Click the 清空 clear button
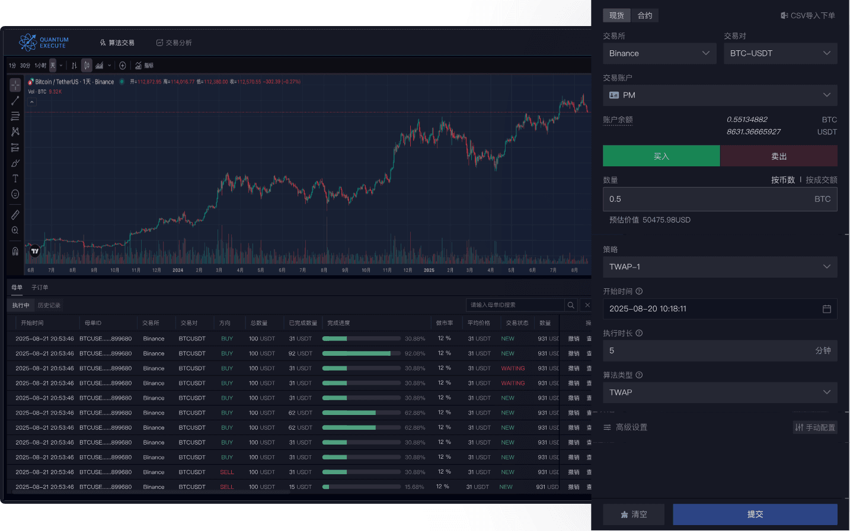Image resolution: width=850 pixels, height=531 pixels. click(x=634, y=514)
